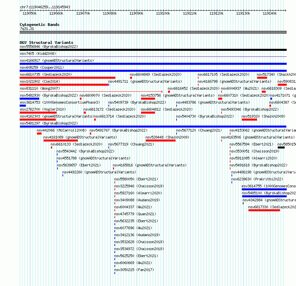The width and height of the screenshot is (296, 286).
Task: Open nsv5409739 (ByrskaBishop2022) label
Action: pos(137,102)
